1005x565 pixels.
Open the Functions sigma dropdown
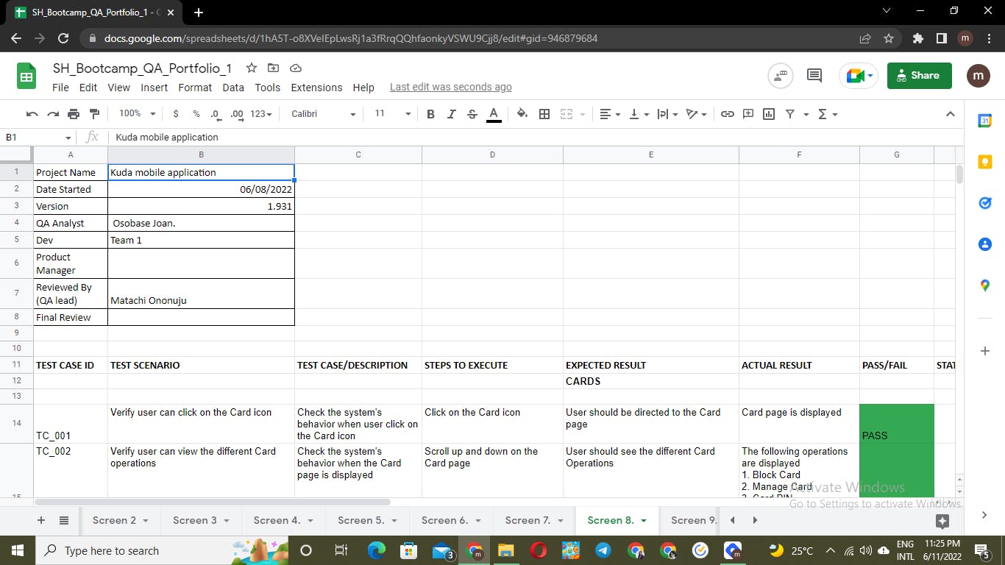828,114
